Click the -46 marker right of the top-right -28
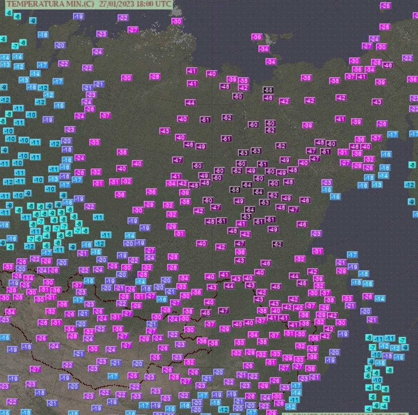Image resolution: width=418 pixels, height=415 pixels. pyautogui.click(x=388, y=65)
